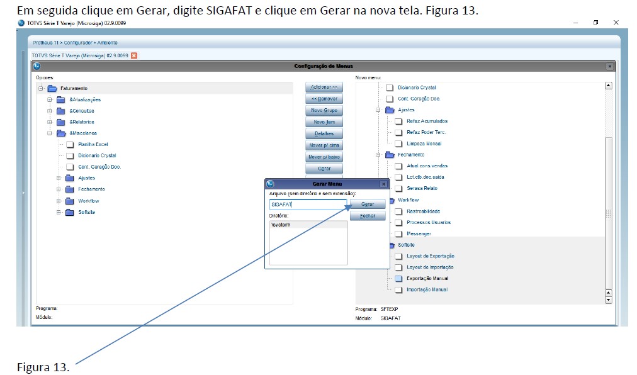Collapse the &Miscelanea folder
This screenshot has height=375, width=637.
tap(50, 133)
